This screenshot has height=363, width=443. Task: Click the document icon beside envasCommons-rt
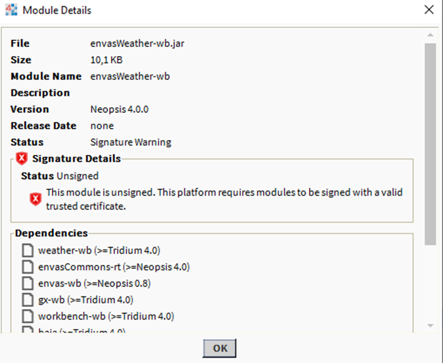(27, 267)
